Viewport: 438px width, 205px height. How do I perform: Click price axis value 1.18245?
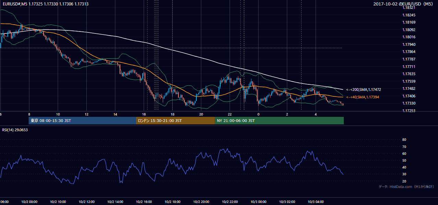click(409, 15)
